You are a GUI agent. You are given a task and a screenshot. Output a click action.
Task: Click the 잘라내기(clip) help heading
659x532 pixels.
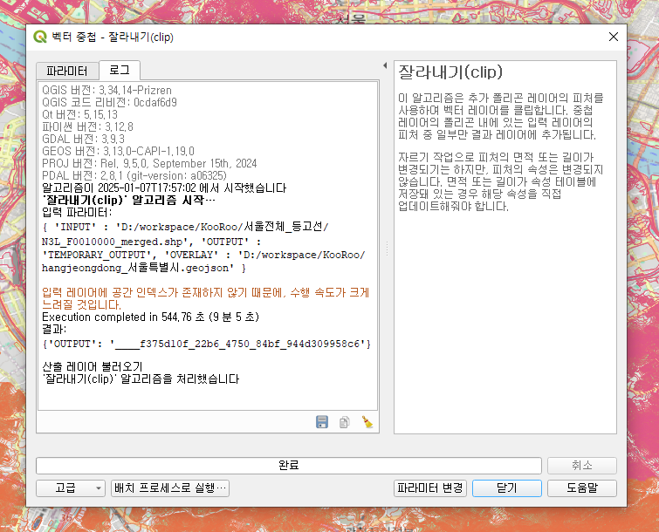tap(450, 72)
